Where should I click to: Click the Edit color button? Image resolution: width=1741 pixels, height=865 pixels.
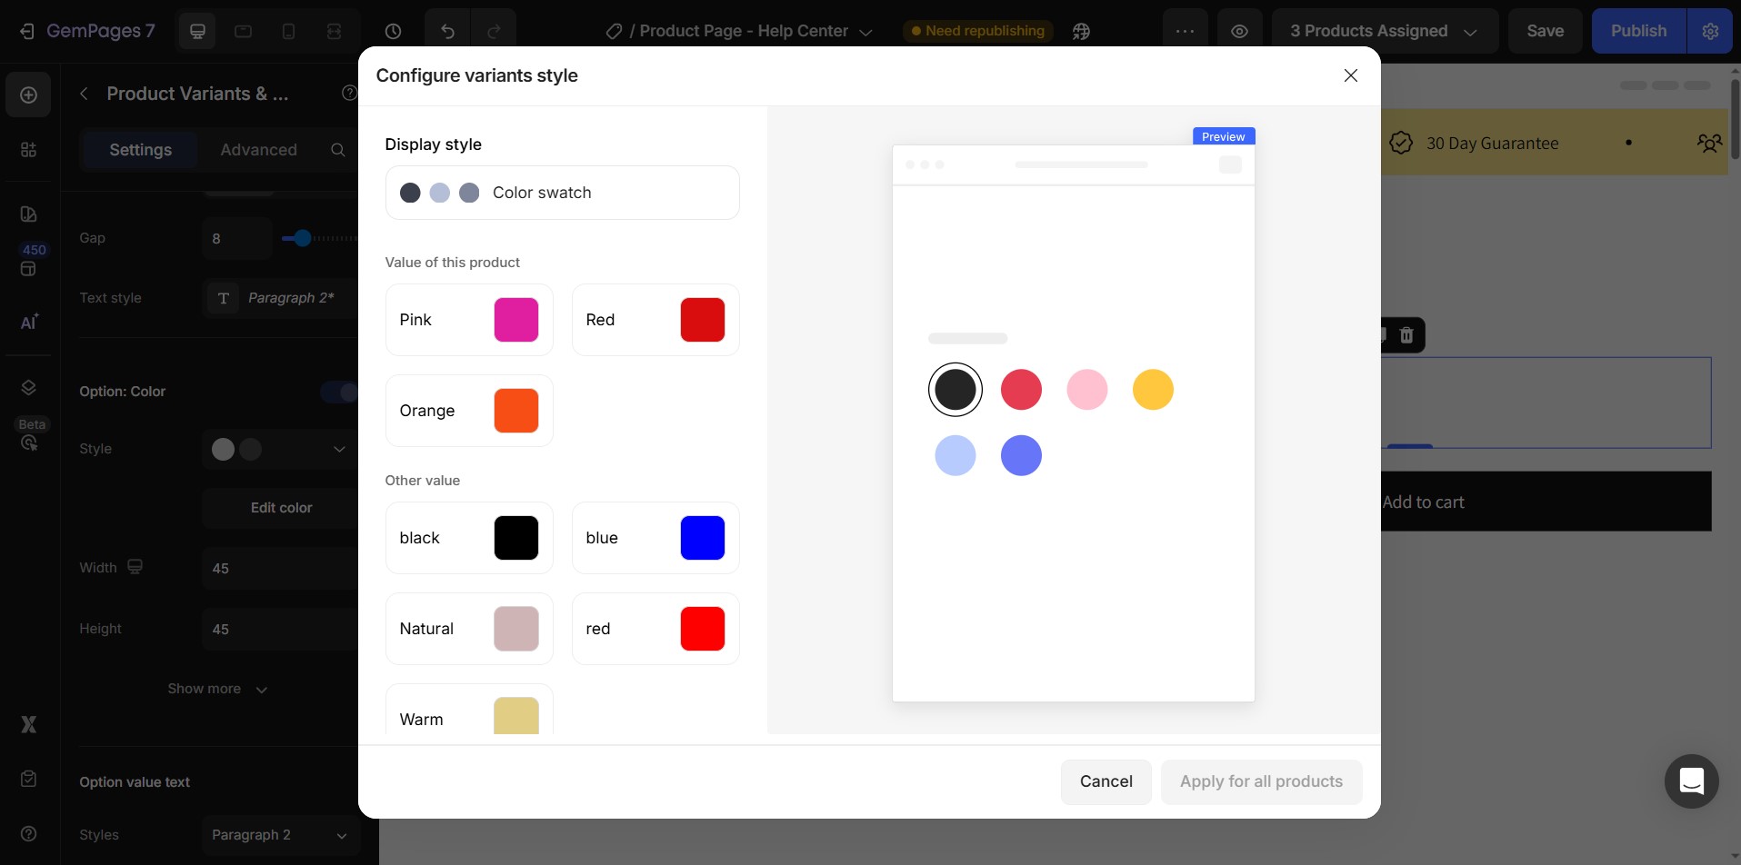[x=279, y=507]
